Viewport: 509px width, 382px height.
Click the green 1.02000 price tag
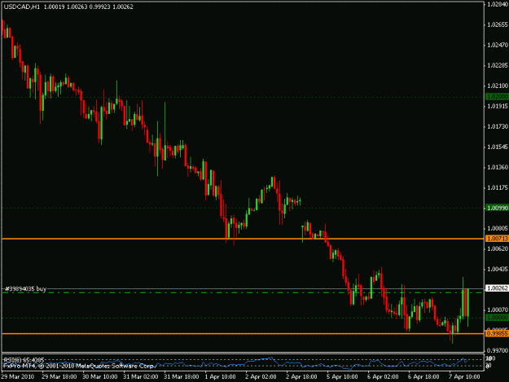point(497,97)
